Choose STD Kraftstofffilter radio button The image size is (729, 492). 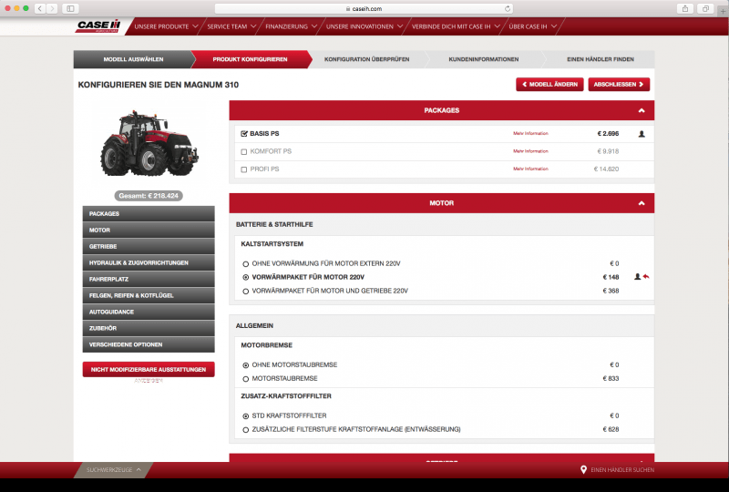click(x=245, y=415)
